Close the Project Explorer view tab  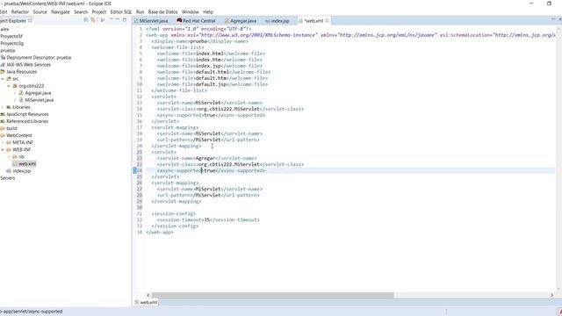pos(30,20)
